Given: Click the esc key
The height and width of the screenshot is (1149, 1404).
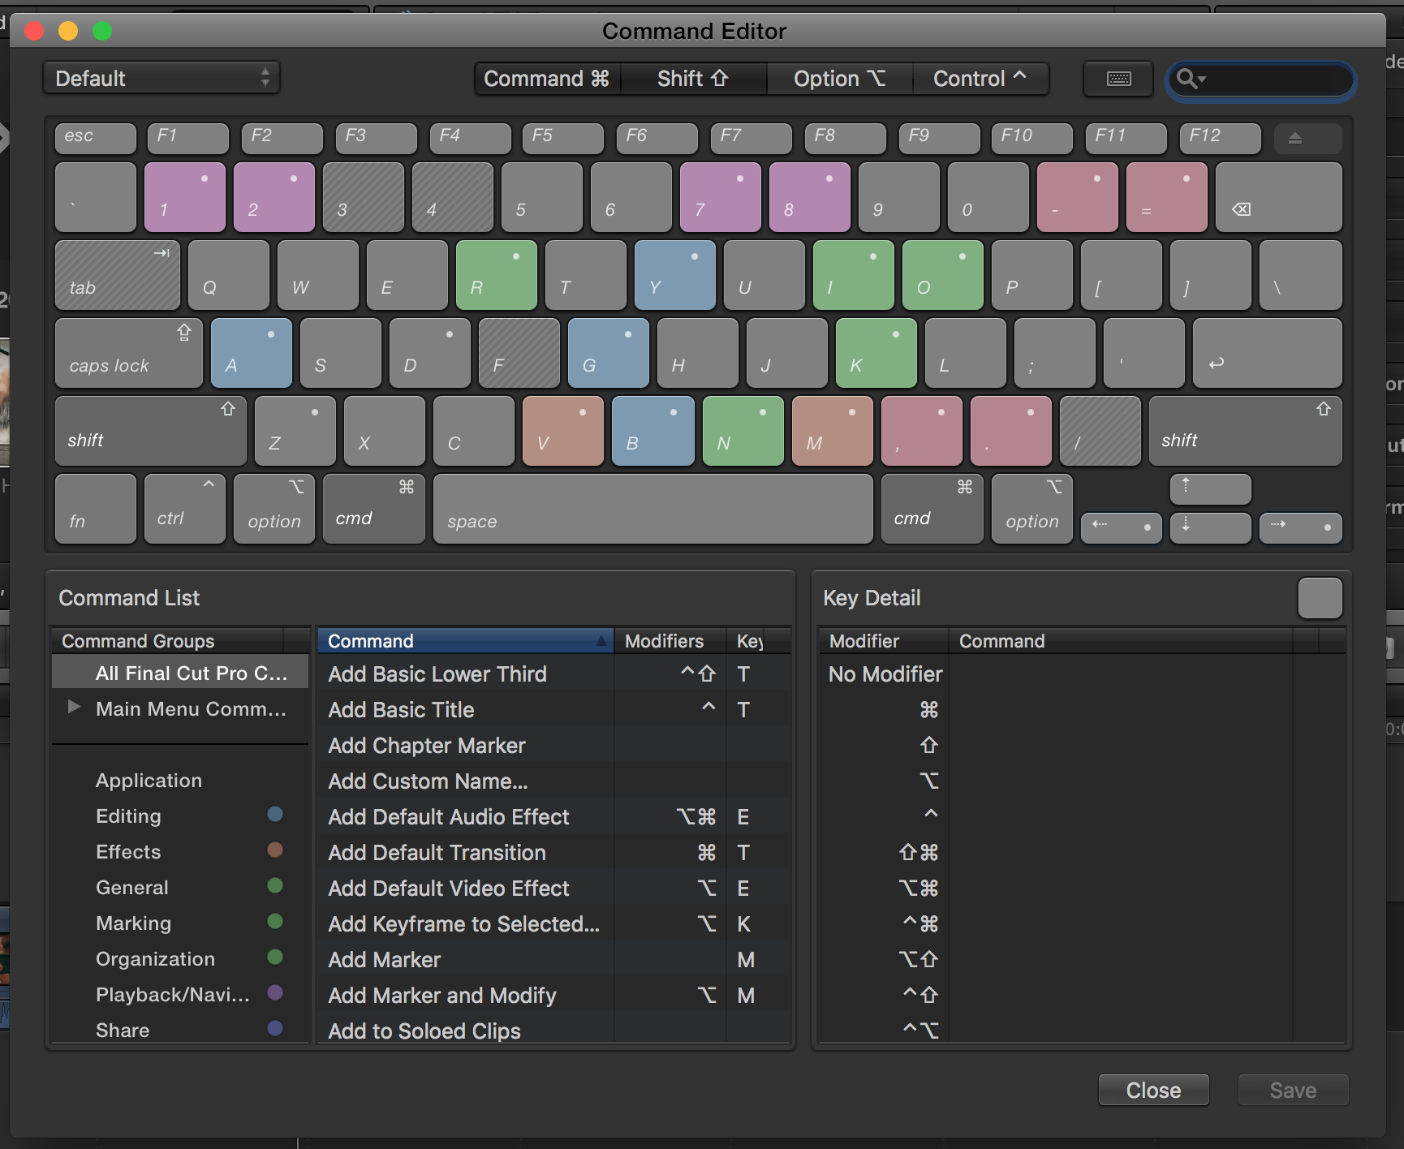Looking at the screenshot, I should (95, 138).
